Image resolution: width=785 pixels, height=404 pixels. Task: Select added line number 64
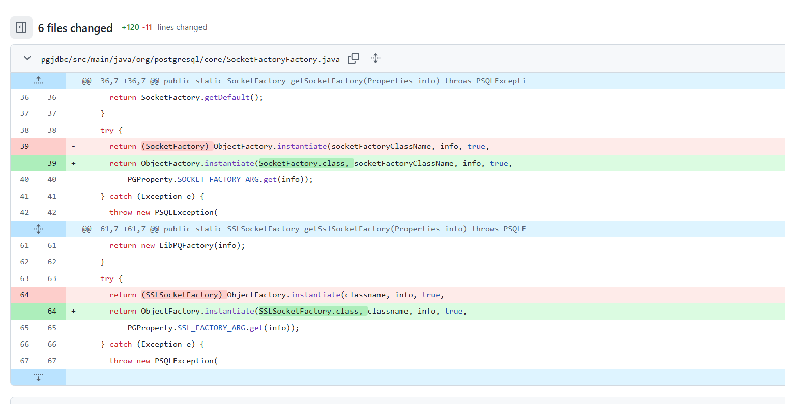tap(52, 311)
